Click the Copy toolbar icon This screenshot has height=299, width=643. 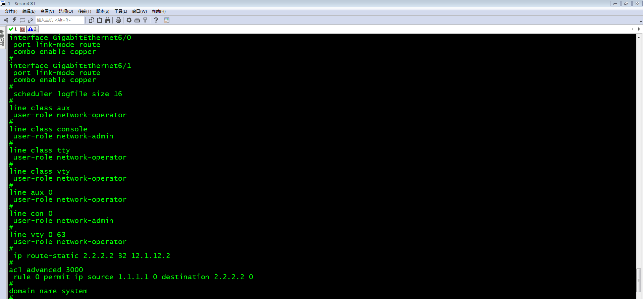pyautogui.click(x=92, y=20)
